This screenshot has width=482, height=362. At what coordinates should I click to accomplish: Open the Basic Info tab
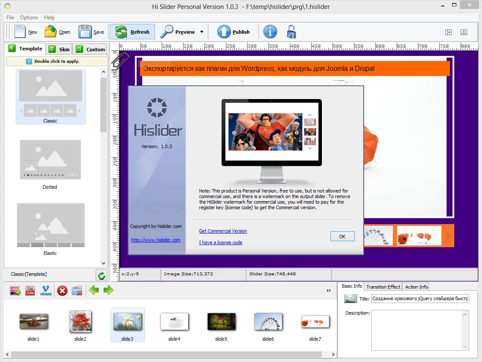[x=352, y=286]
